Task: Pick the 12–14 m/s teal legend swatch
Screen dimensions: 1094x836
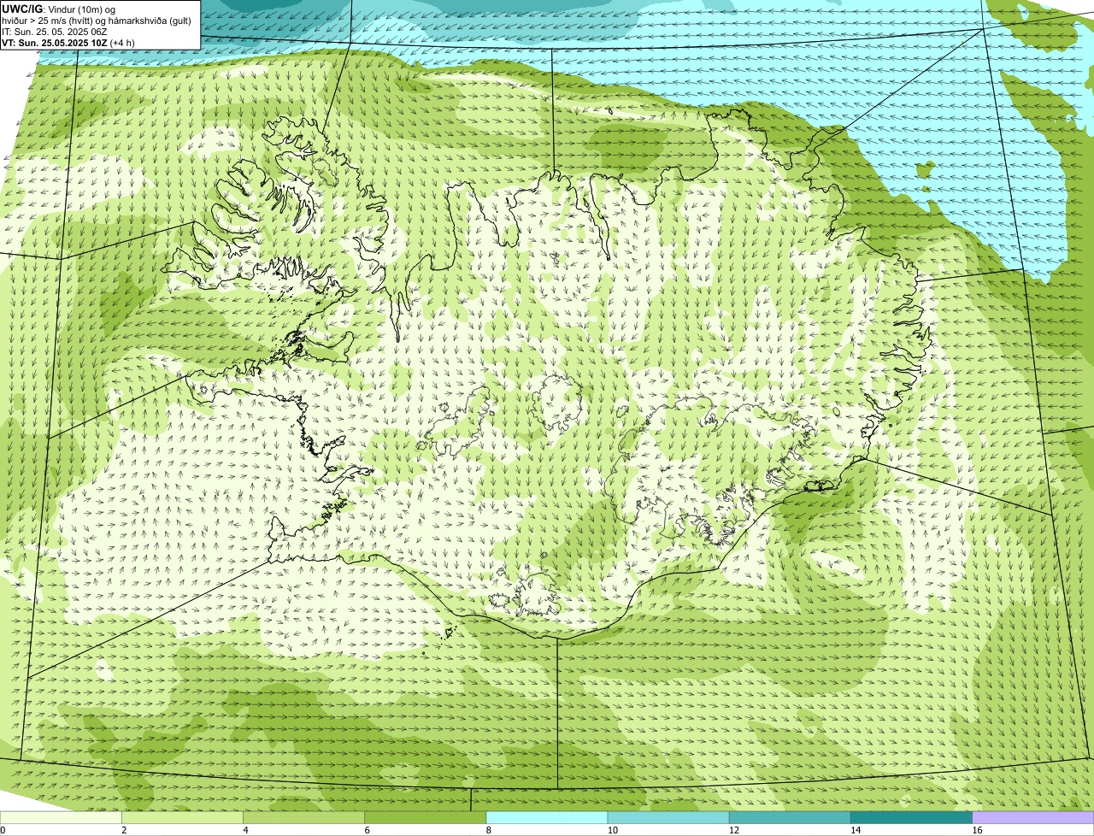Action: (x=790, y=818)
